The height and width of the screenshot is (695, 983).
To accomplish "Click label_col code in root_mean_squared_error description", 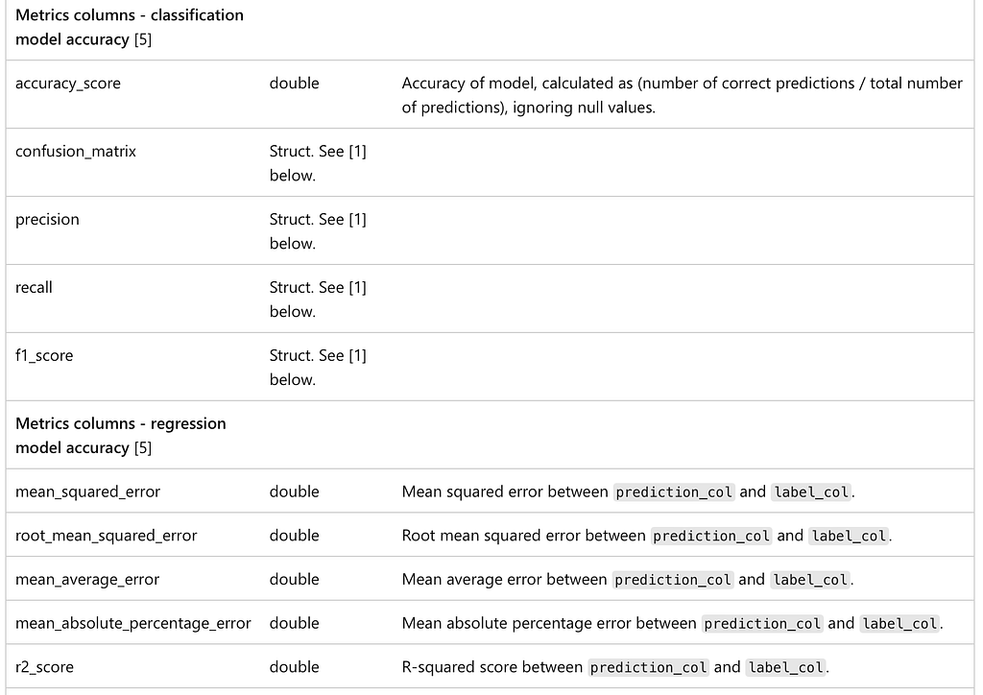I will (x=849, y=536).
